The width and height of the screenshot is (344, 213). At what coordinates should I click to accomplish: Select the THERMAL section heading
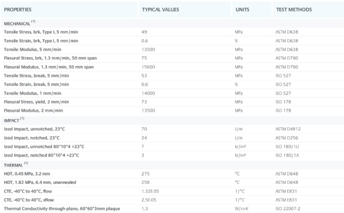click(14, 163)
